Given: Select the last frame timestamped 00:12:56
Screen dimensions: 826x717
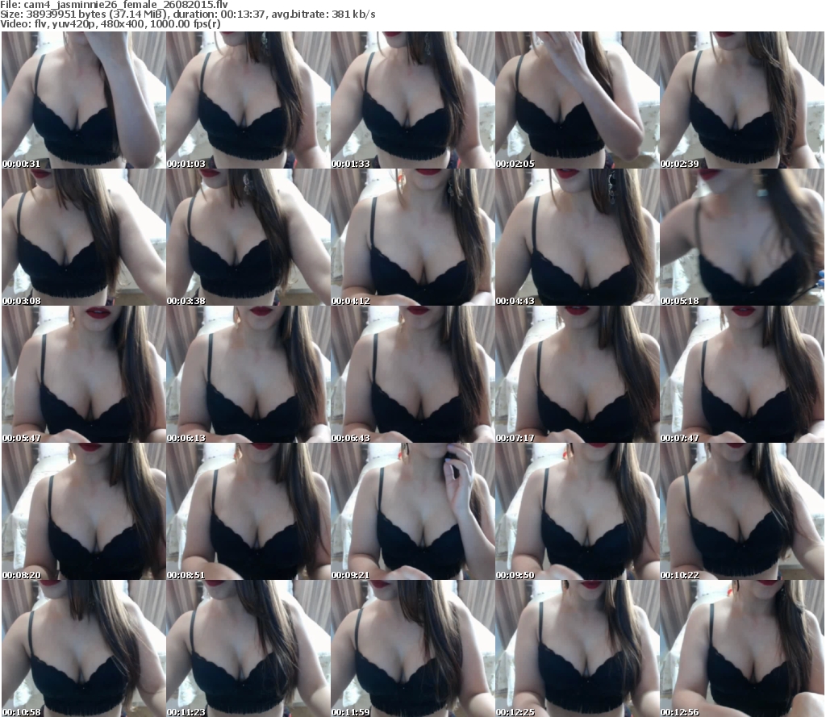Looking at the screenshot, I should click(742, 648).
